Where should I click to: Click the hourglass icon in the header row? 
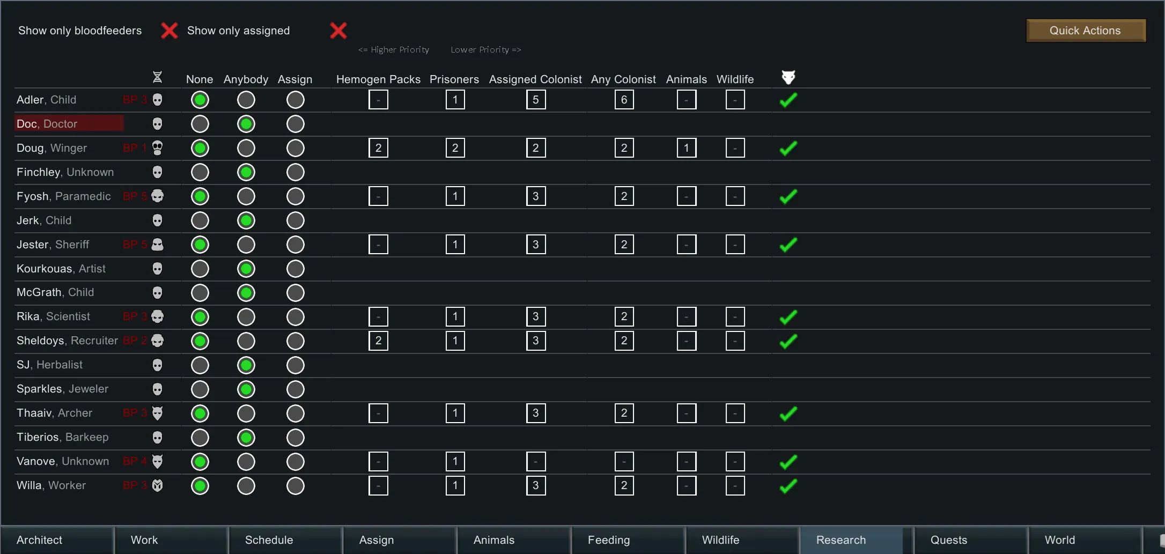point(157,77)
